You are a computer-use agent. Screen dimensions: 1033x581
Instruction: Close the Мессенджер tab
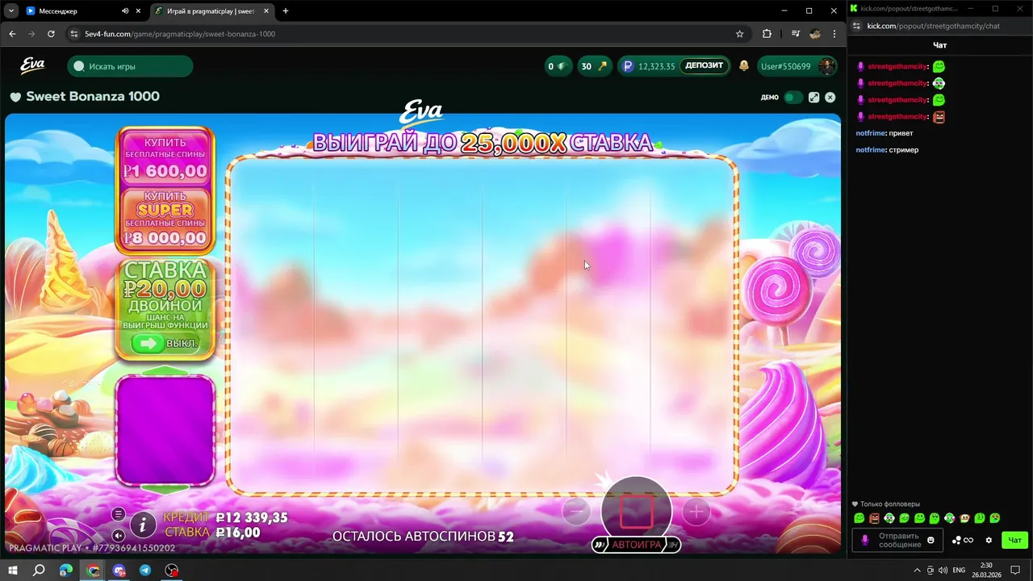[x=139, y=11]
